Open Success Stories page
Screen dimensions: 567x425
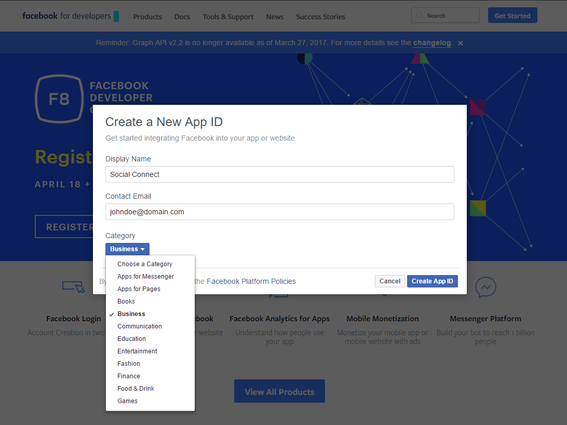click(320, 17)
